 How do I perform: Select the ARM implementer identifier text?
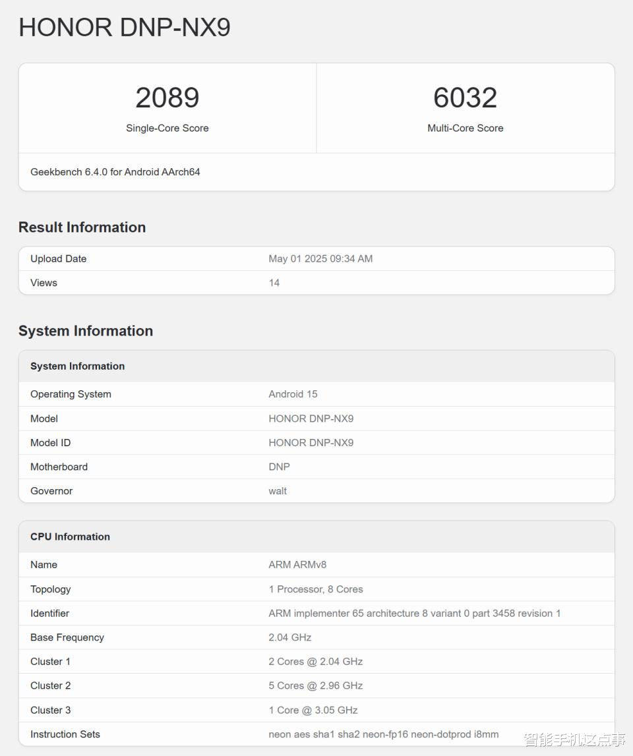[x=415, y=613]
